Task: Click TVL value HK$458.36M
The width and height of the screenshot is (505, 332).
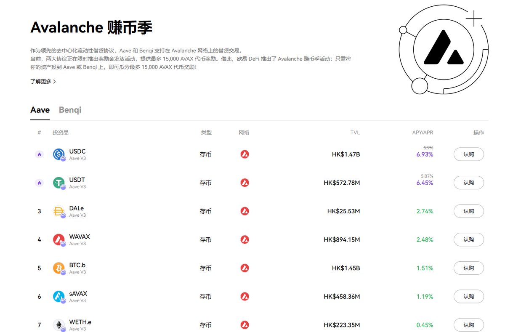Action: [342, 297]
